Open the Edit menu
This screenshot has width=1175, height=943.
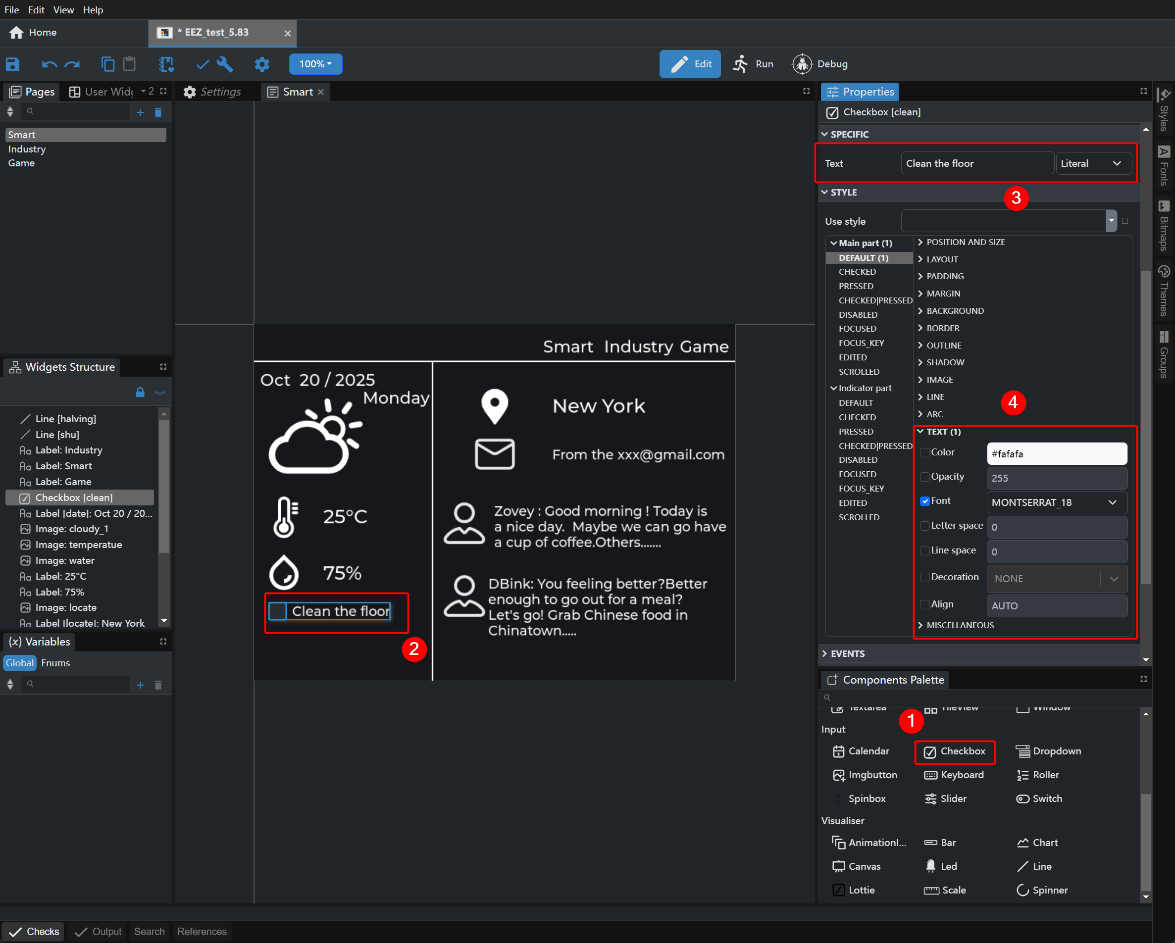click(x=36, y=10)
